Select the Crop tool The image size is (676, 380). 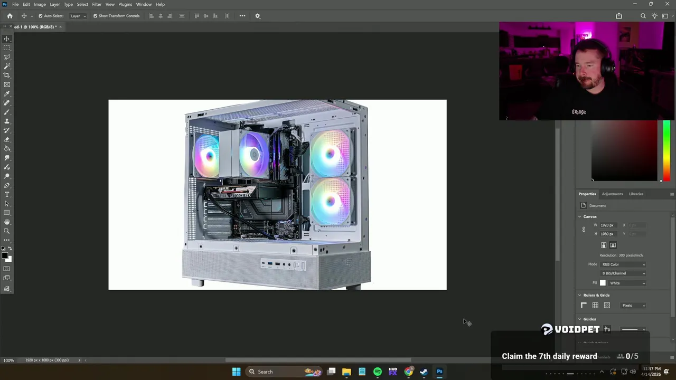(x=7, y=75)
